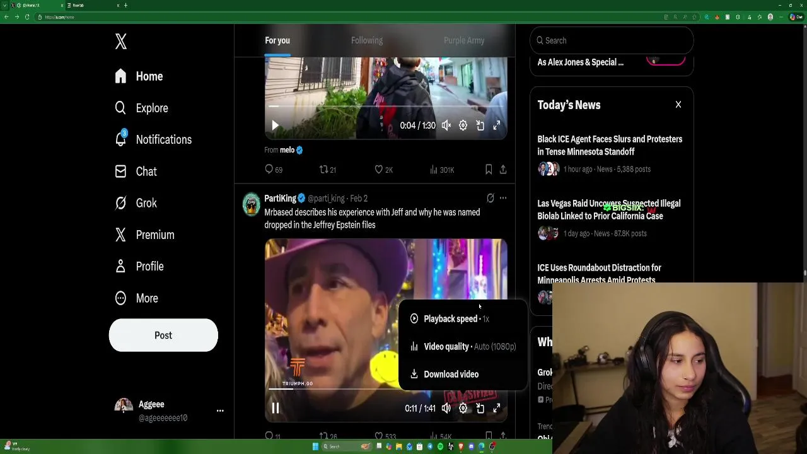Switch to the For you tab
This screenshot has width=807, height=454.
point(277,40)
